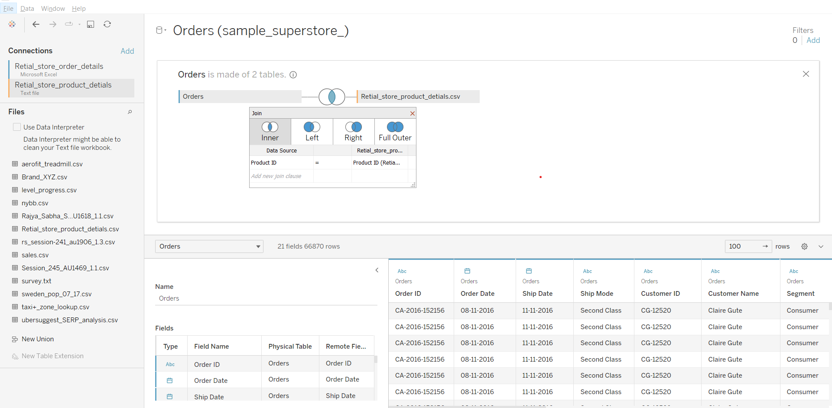Expand the data grid options chevron
832x408 pixels.
(x=821, y=246)
